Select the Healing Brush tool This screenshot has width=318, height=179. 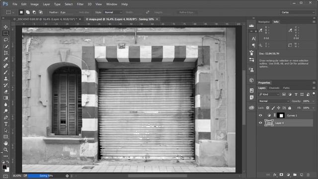(5, 66)
